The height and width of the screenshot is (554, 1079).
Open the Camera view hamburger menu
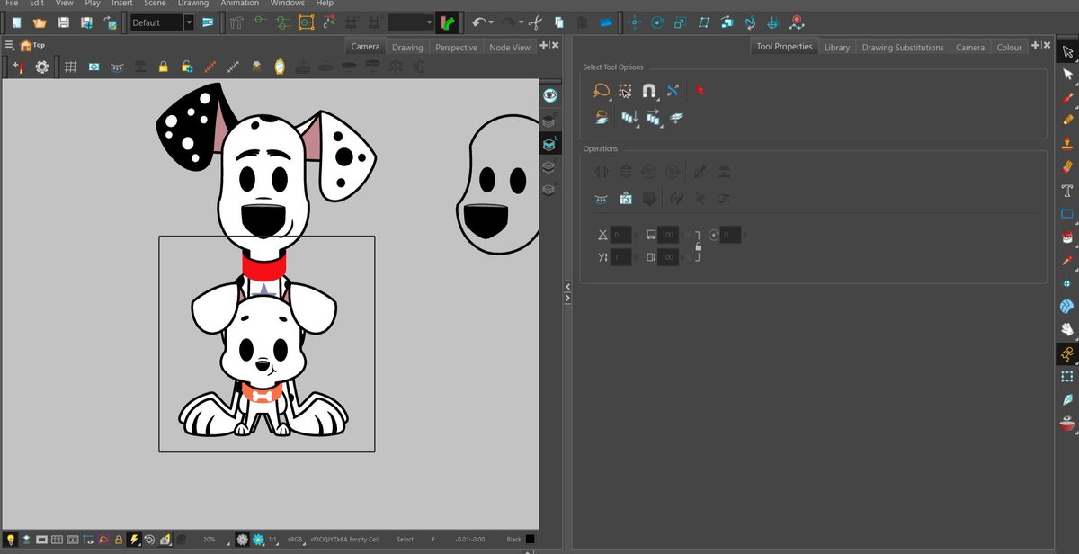pyautogui.click(x=9, y=44)
